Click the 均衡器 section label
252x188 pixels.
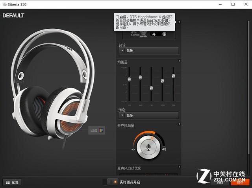122,62
